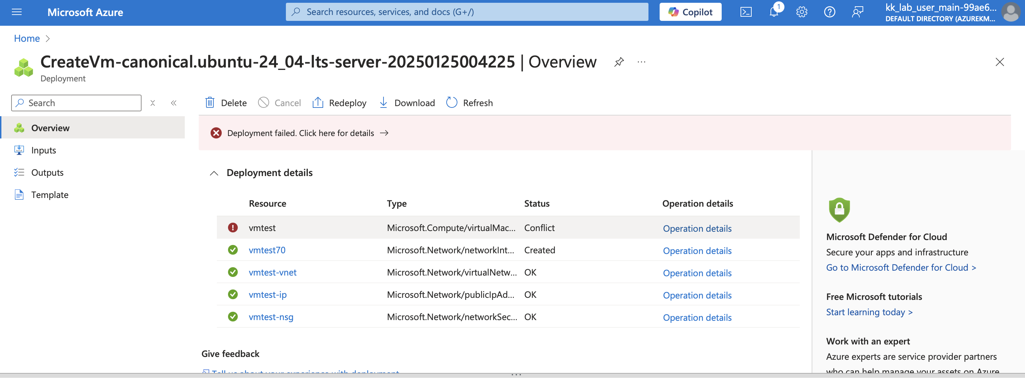Click the Copilot button
The height and width of the screenshot is (382, 1025).
point(690,12)
